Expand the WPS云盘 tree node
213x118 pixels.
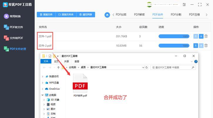pos(43,83)
